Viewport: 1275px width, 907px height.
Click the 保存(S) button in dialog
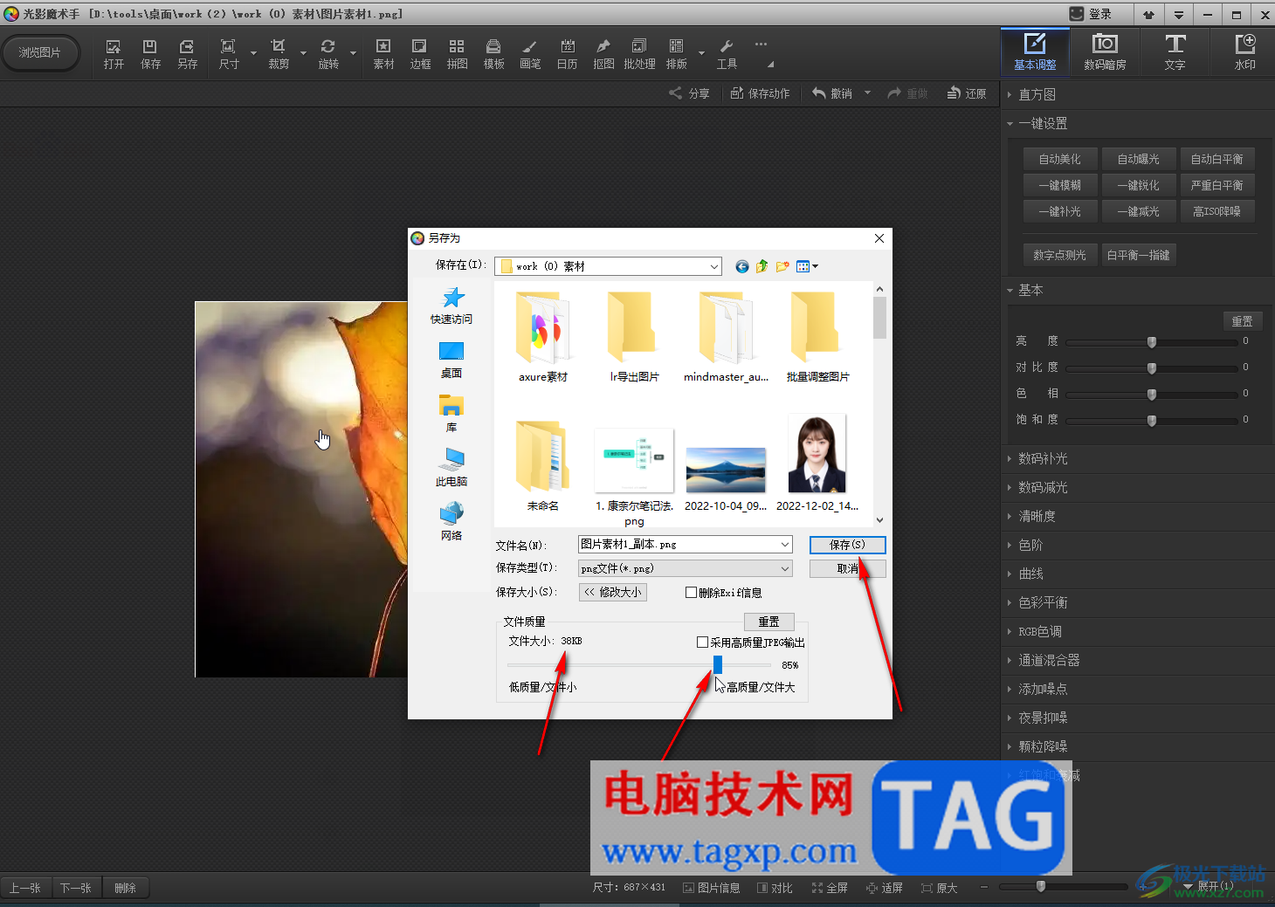[847, 545]
